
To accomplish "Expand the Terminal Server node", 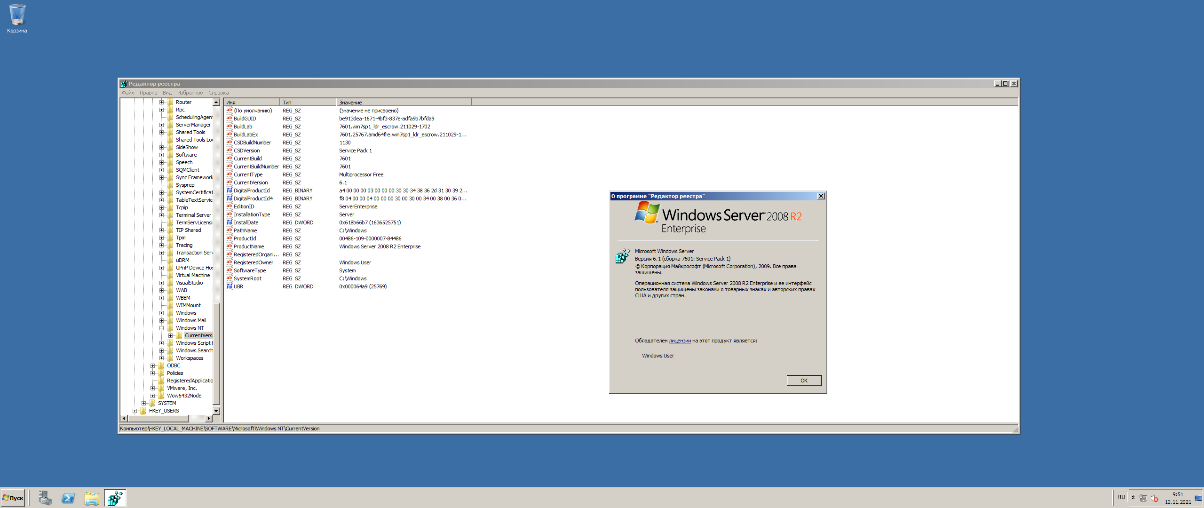I will pos(161,215).
